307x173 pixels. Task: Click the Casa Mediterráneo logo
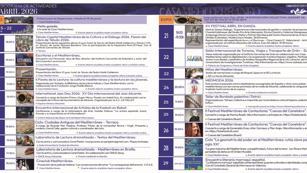[297, 9]
